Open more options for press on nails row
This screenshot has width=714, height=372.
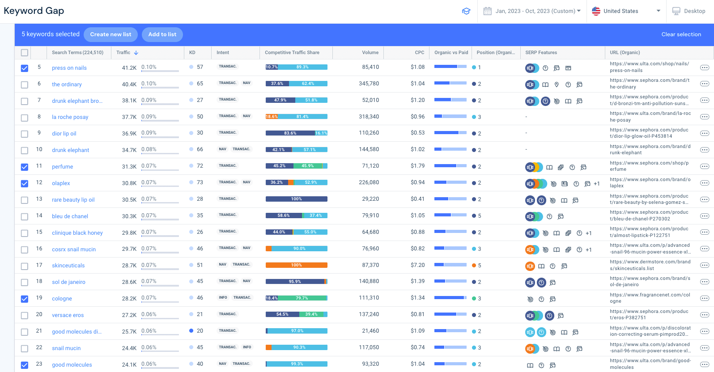point(704,68)
